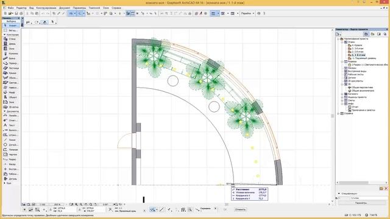Viewport: 390px width, 219px height.
Task: Collapse the Разрезы node in Navigator
Action: 342,61
